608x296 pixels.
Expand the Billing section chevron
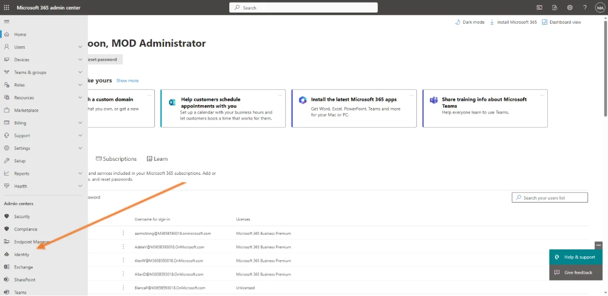pyautogui.click(x=80, y=123)
